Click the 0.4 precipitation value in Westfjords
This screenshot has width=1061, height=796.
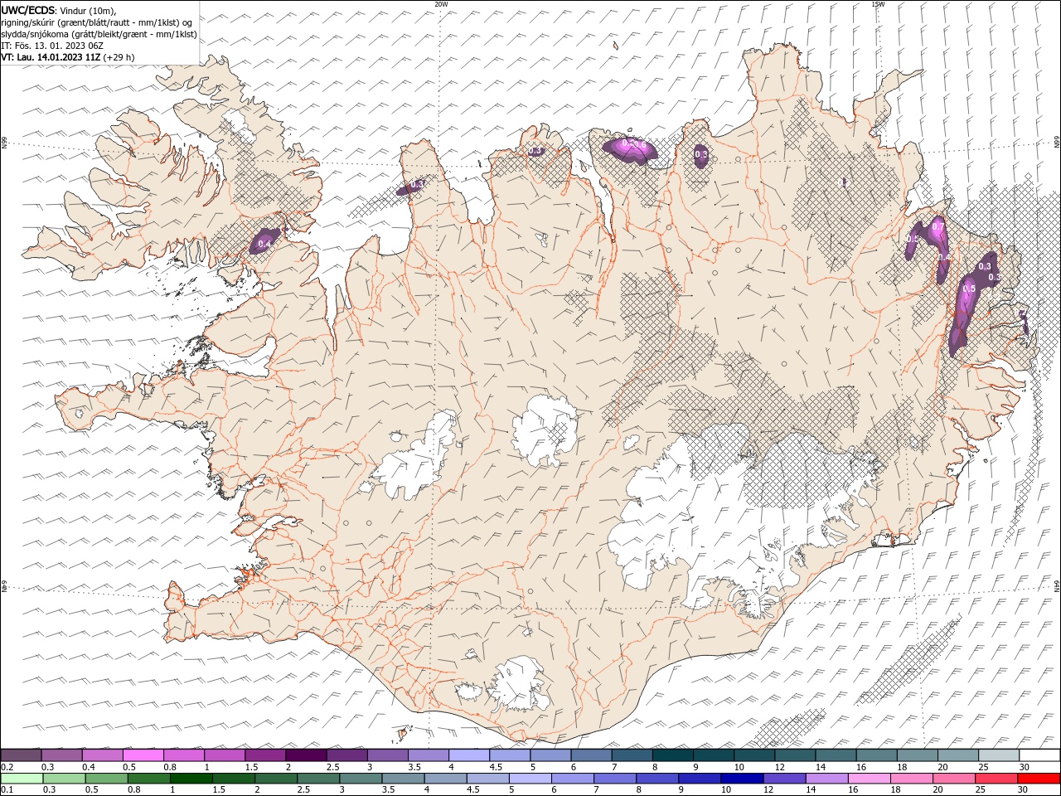[264, 244]
